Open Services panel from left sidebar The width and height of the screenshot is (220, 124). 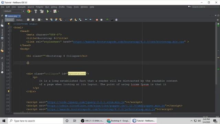tap(2, 34)
